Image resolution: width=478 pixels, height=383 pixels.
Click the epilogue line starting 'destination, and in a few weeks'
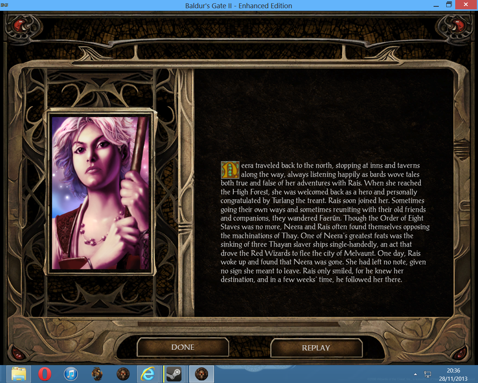coord(311,279)
